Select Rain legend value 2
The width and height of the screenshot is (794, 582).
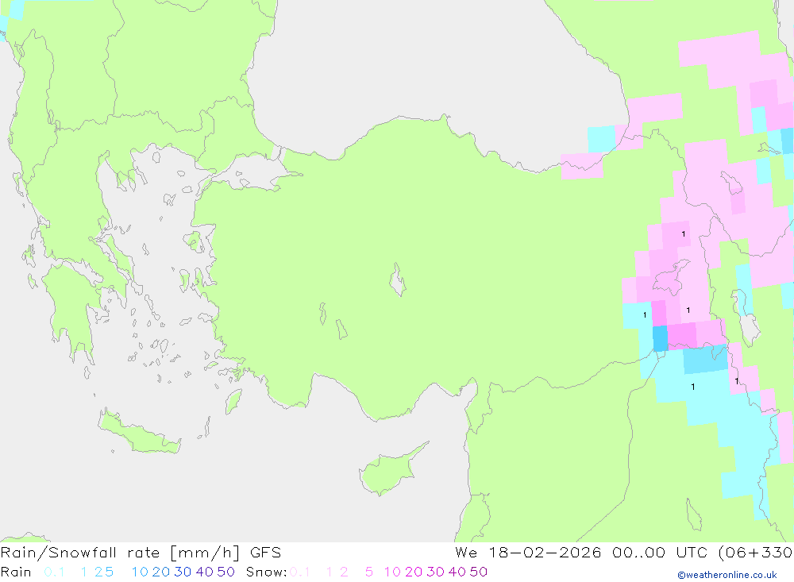98,572
